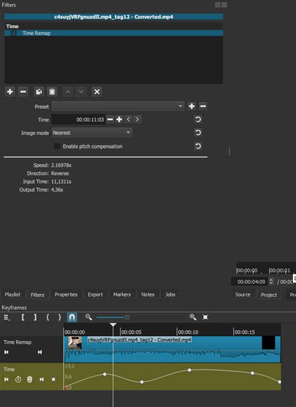296x407 pixels.
Task: Click the 00:00:05 mark on the keyframes ruler
Action: coord(131,332)
